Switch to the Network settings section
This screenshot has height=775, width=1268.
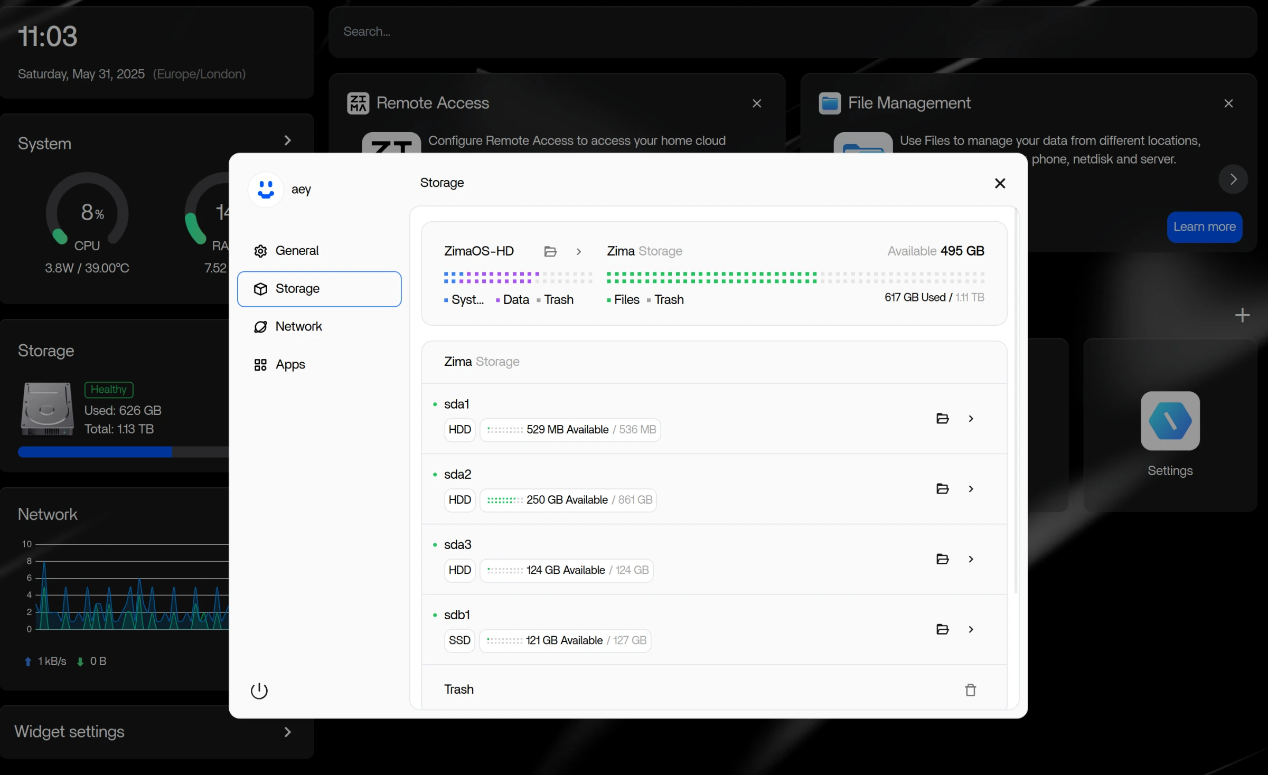[x=319, y=327]
